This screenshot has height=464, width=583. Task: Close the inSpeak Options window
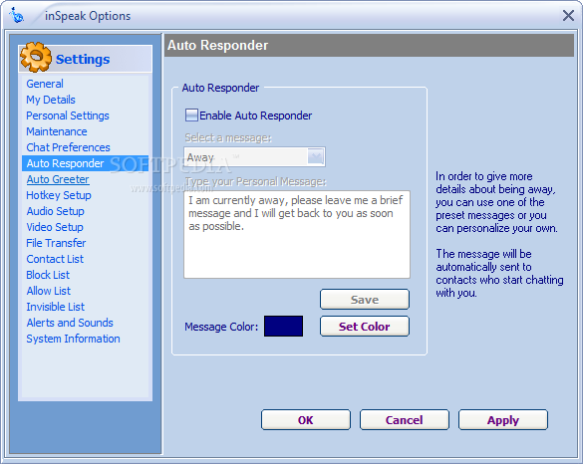(568, 16)
